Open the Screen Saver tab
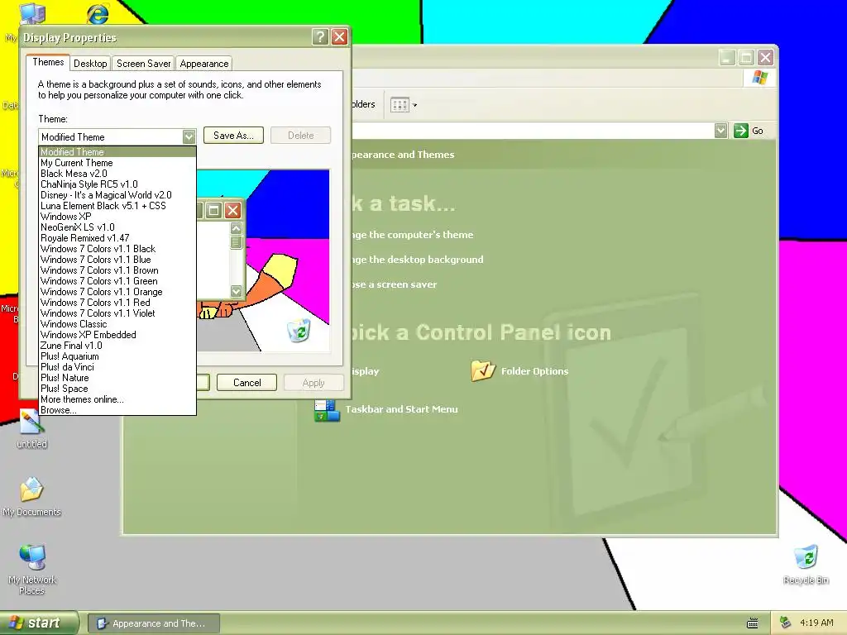The image size is (847, 635). coord(144,64)
